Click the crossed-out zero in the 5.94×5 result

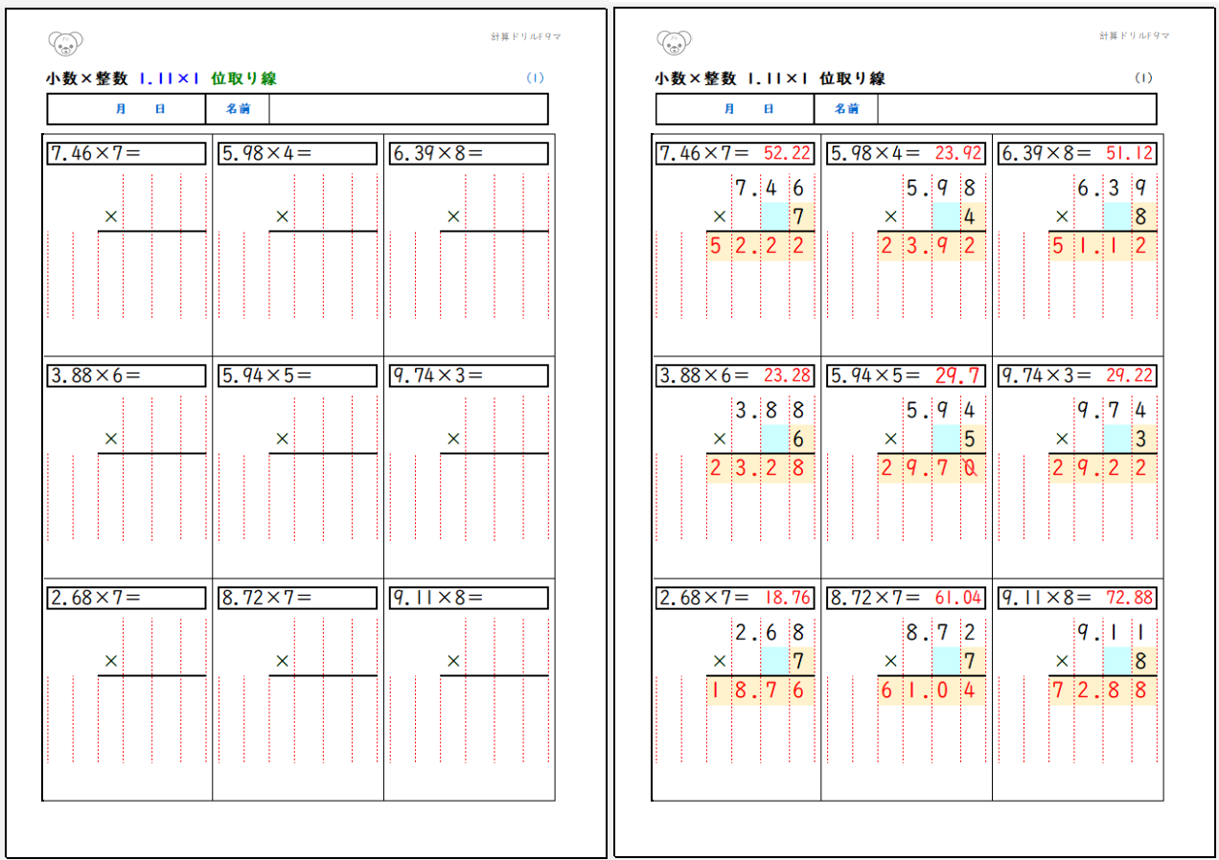tap(970, 468)
